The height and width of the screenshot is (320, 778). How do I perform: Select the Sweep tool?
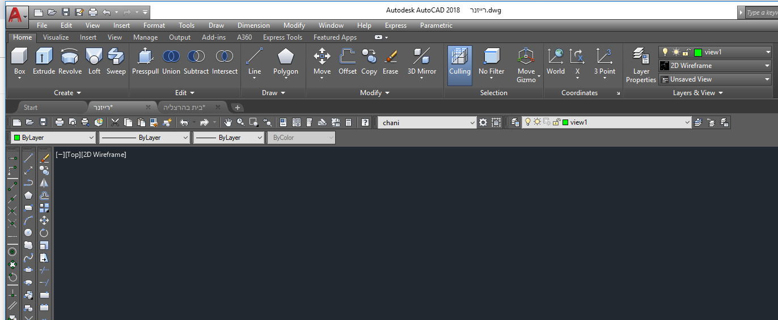pyautogui.click(x=116, y=61)
